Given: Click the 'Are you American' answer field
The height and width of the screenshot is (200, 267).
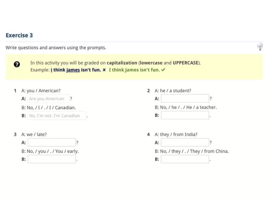Looking at the screenshot, I should tap(48, 99).
